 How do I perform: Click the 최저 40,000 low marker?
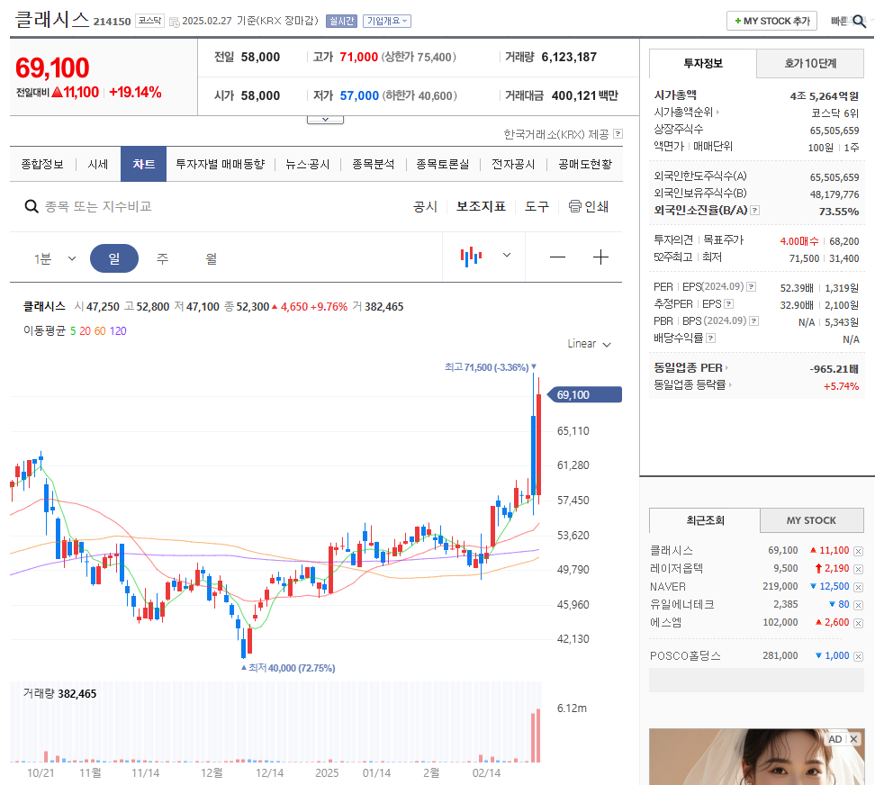[288, 668]
